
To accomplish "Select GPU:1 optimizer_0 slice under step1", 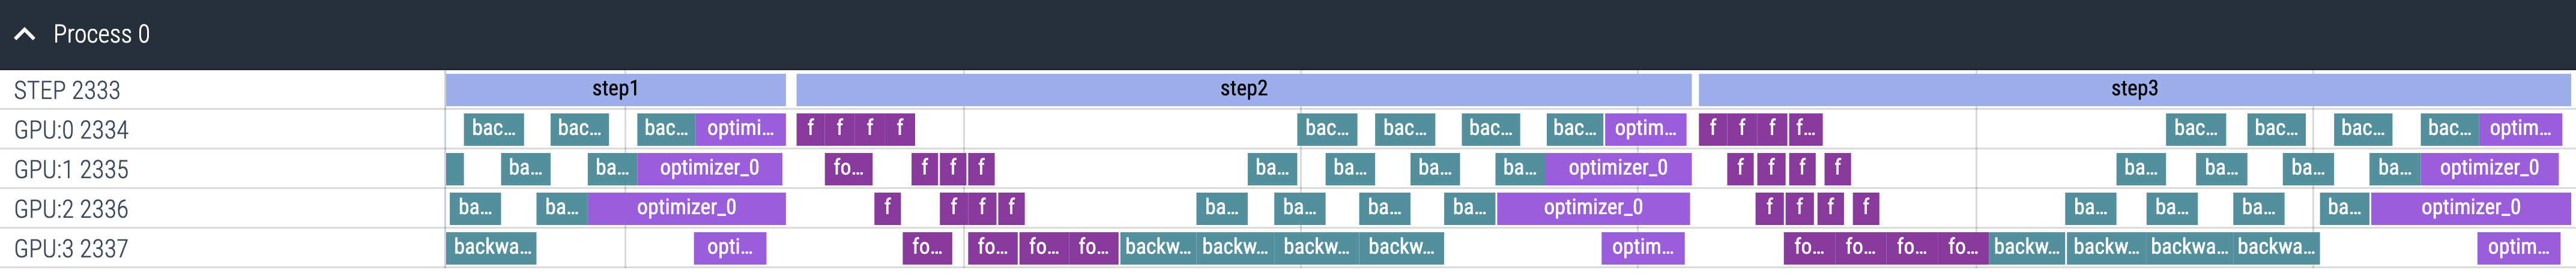I will click(709, 168).
